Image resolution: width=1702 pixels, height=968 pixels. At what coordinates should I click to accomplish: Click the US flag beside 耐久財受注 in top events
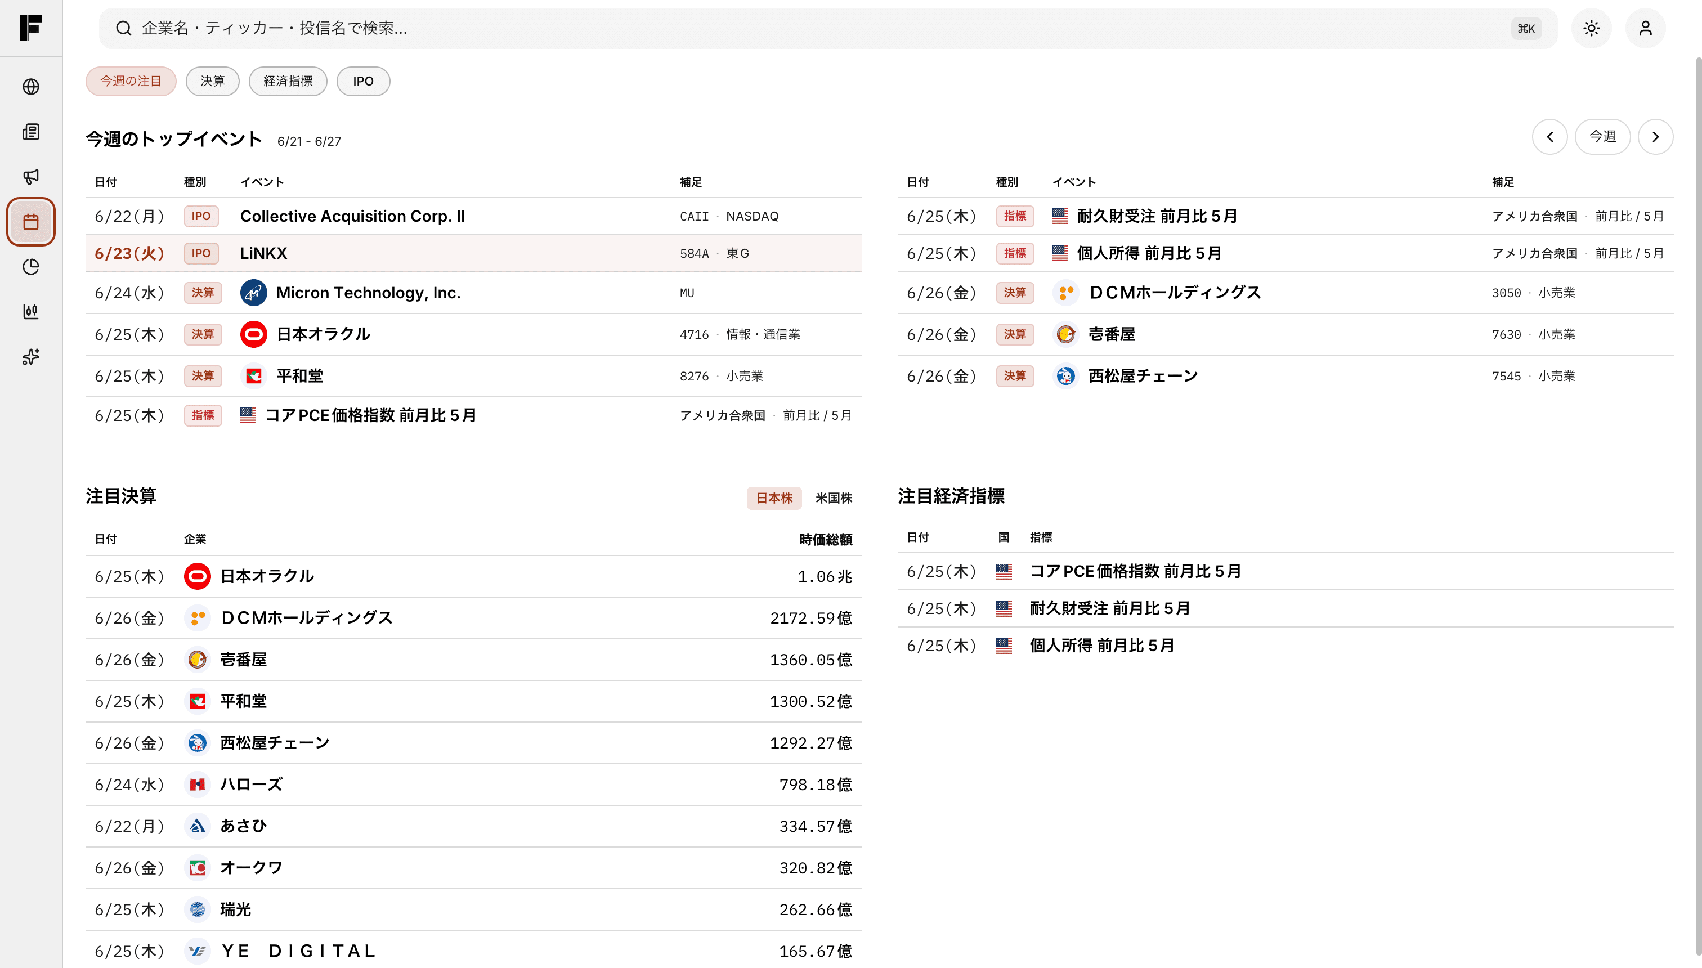coord(1060,216)
